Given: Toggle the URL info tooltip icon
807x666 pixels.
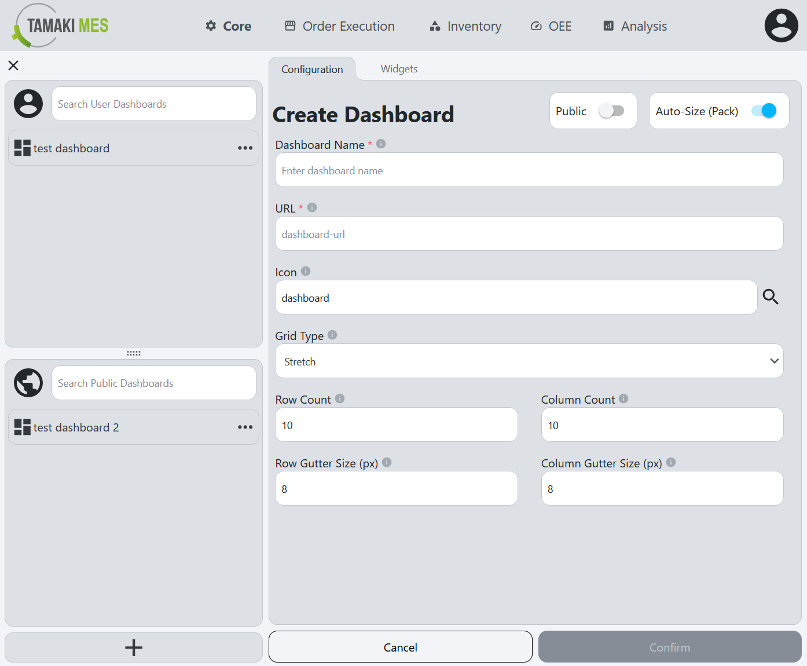Looking at the screenshot, I should point(312,207).
